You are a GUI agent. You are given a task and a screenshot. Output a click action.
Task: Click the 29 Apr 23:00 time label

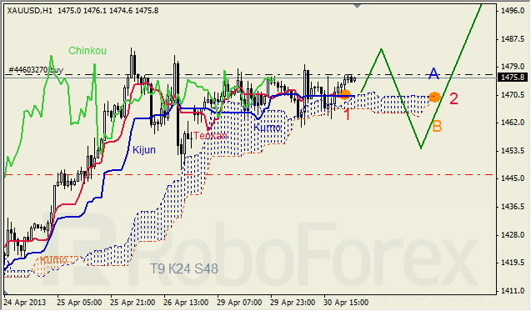point(293,302)
